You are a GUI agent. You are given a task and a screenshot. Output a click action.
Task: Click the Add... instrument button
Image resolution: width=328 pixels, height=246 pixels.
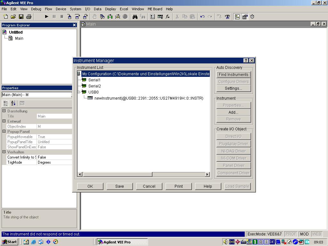coord(233,112)
